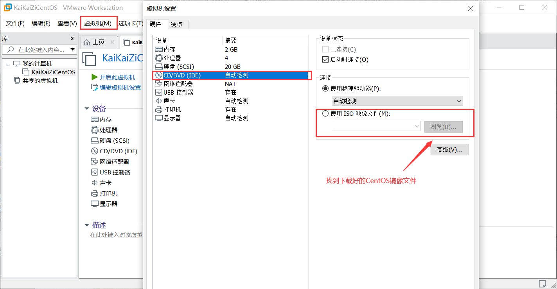Click the network adapter icon in the main window devices
The image size is (557, 289).
point(94,162)
